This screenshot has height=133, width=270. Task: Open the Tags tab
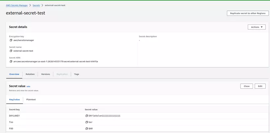click(77, 74)
